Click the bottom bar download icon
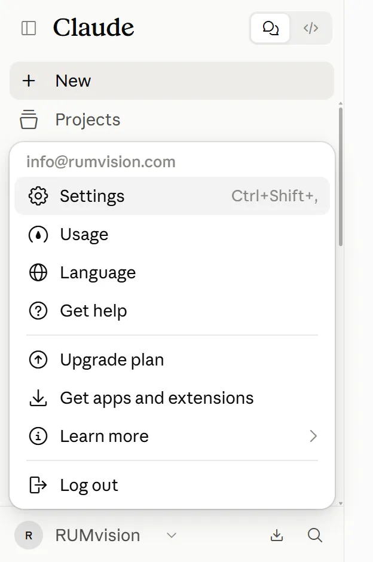 (277, 536)
